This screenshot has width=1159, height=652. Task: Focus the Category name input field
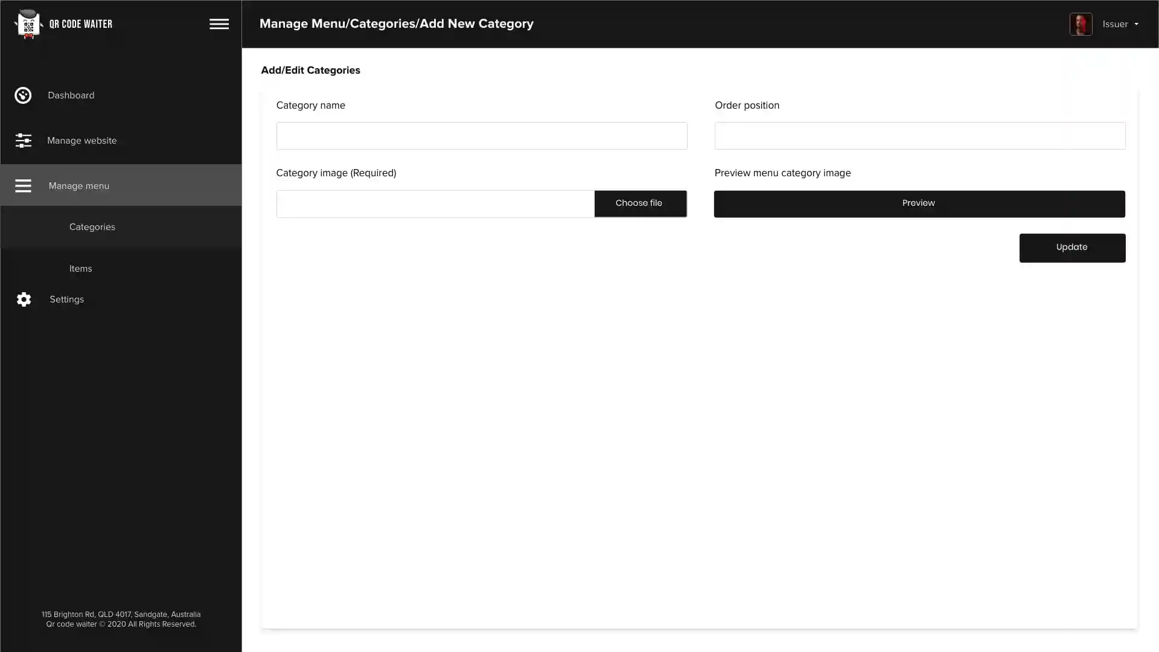481,136
